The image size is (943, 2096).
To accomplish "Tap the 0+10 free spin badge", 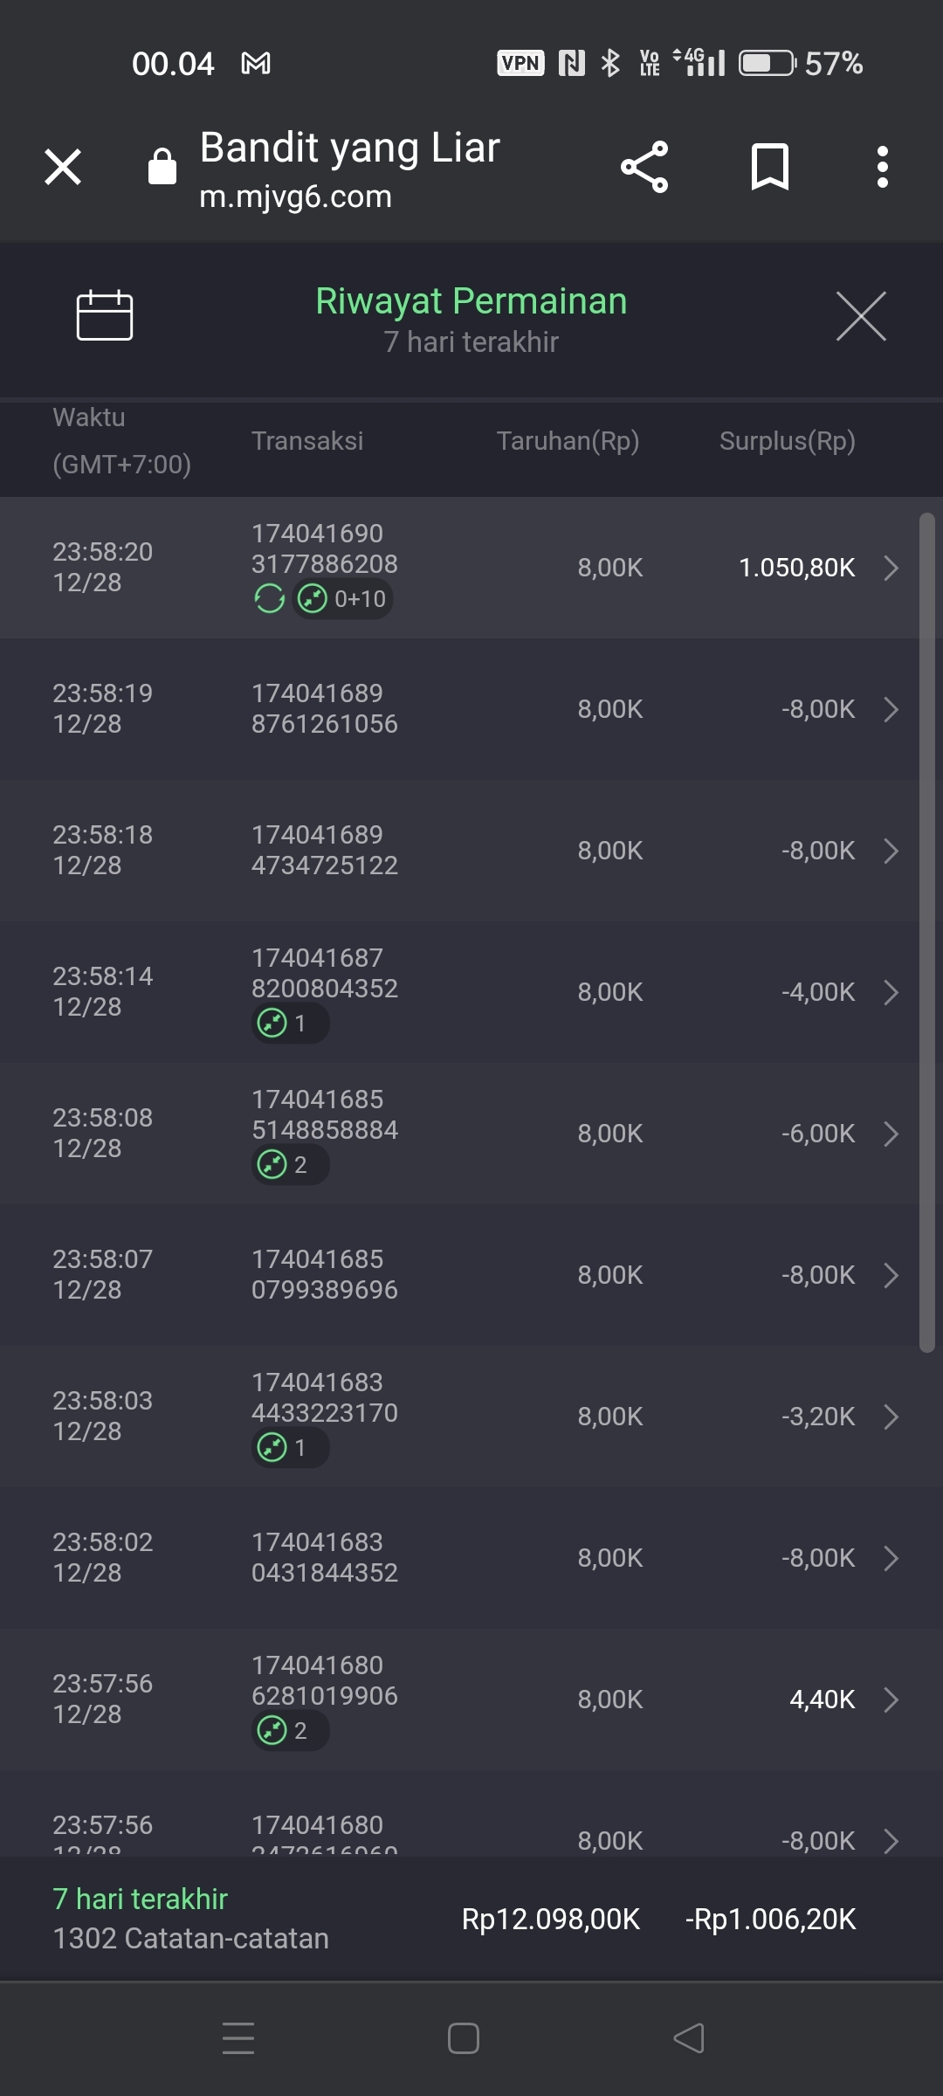I will click(x=343, y=599).
